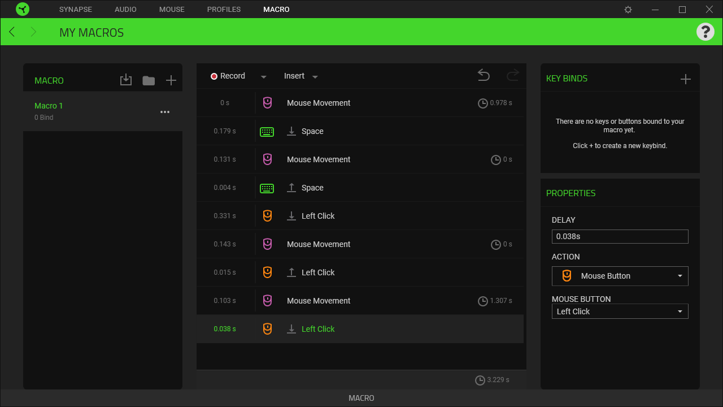This screenshot has height=407, width=723.
Task: Click the mouse icon in the 0.131 s Mouse Movement row
Action: (268, 159)
